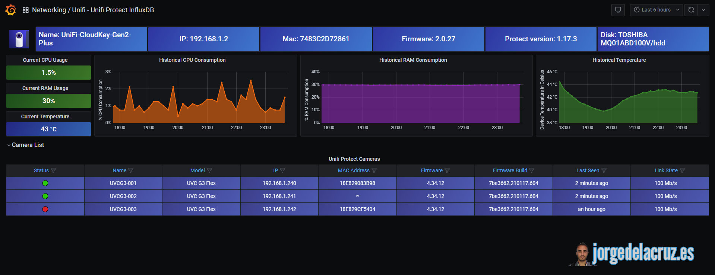Click the filter icon beside Status column
715x275 pixels.
pyautogui.click(x=53, y=170)
